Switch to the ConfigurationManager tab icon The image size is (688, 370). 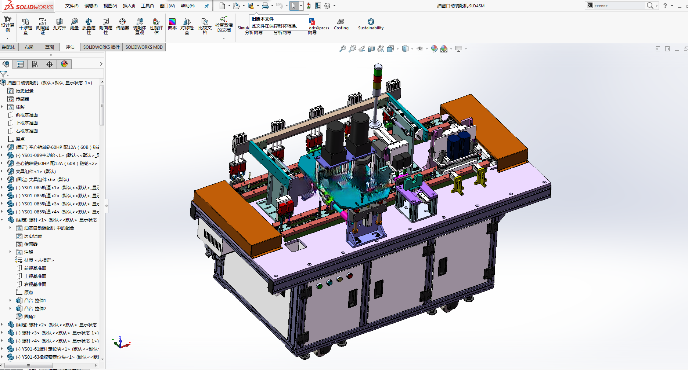pos(35,64)
